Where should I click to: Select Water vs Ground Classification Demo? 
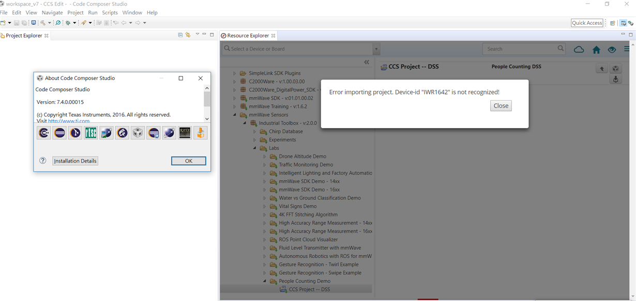[x=320, y=198]
